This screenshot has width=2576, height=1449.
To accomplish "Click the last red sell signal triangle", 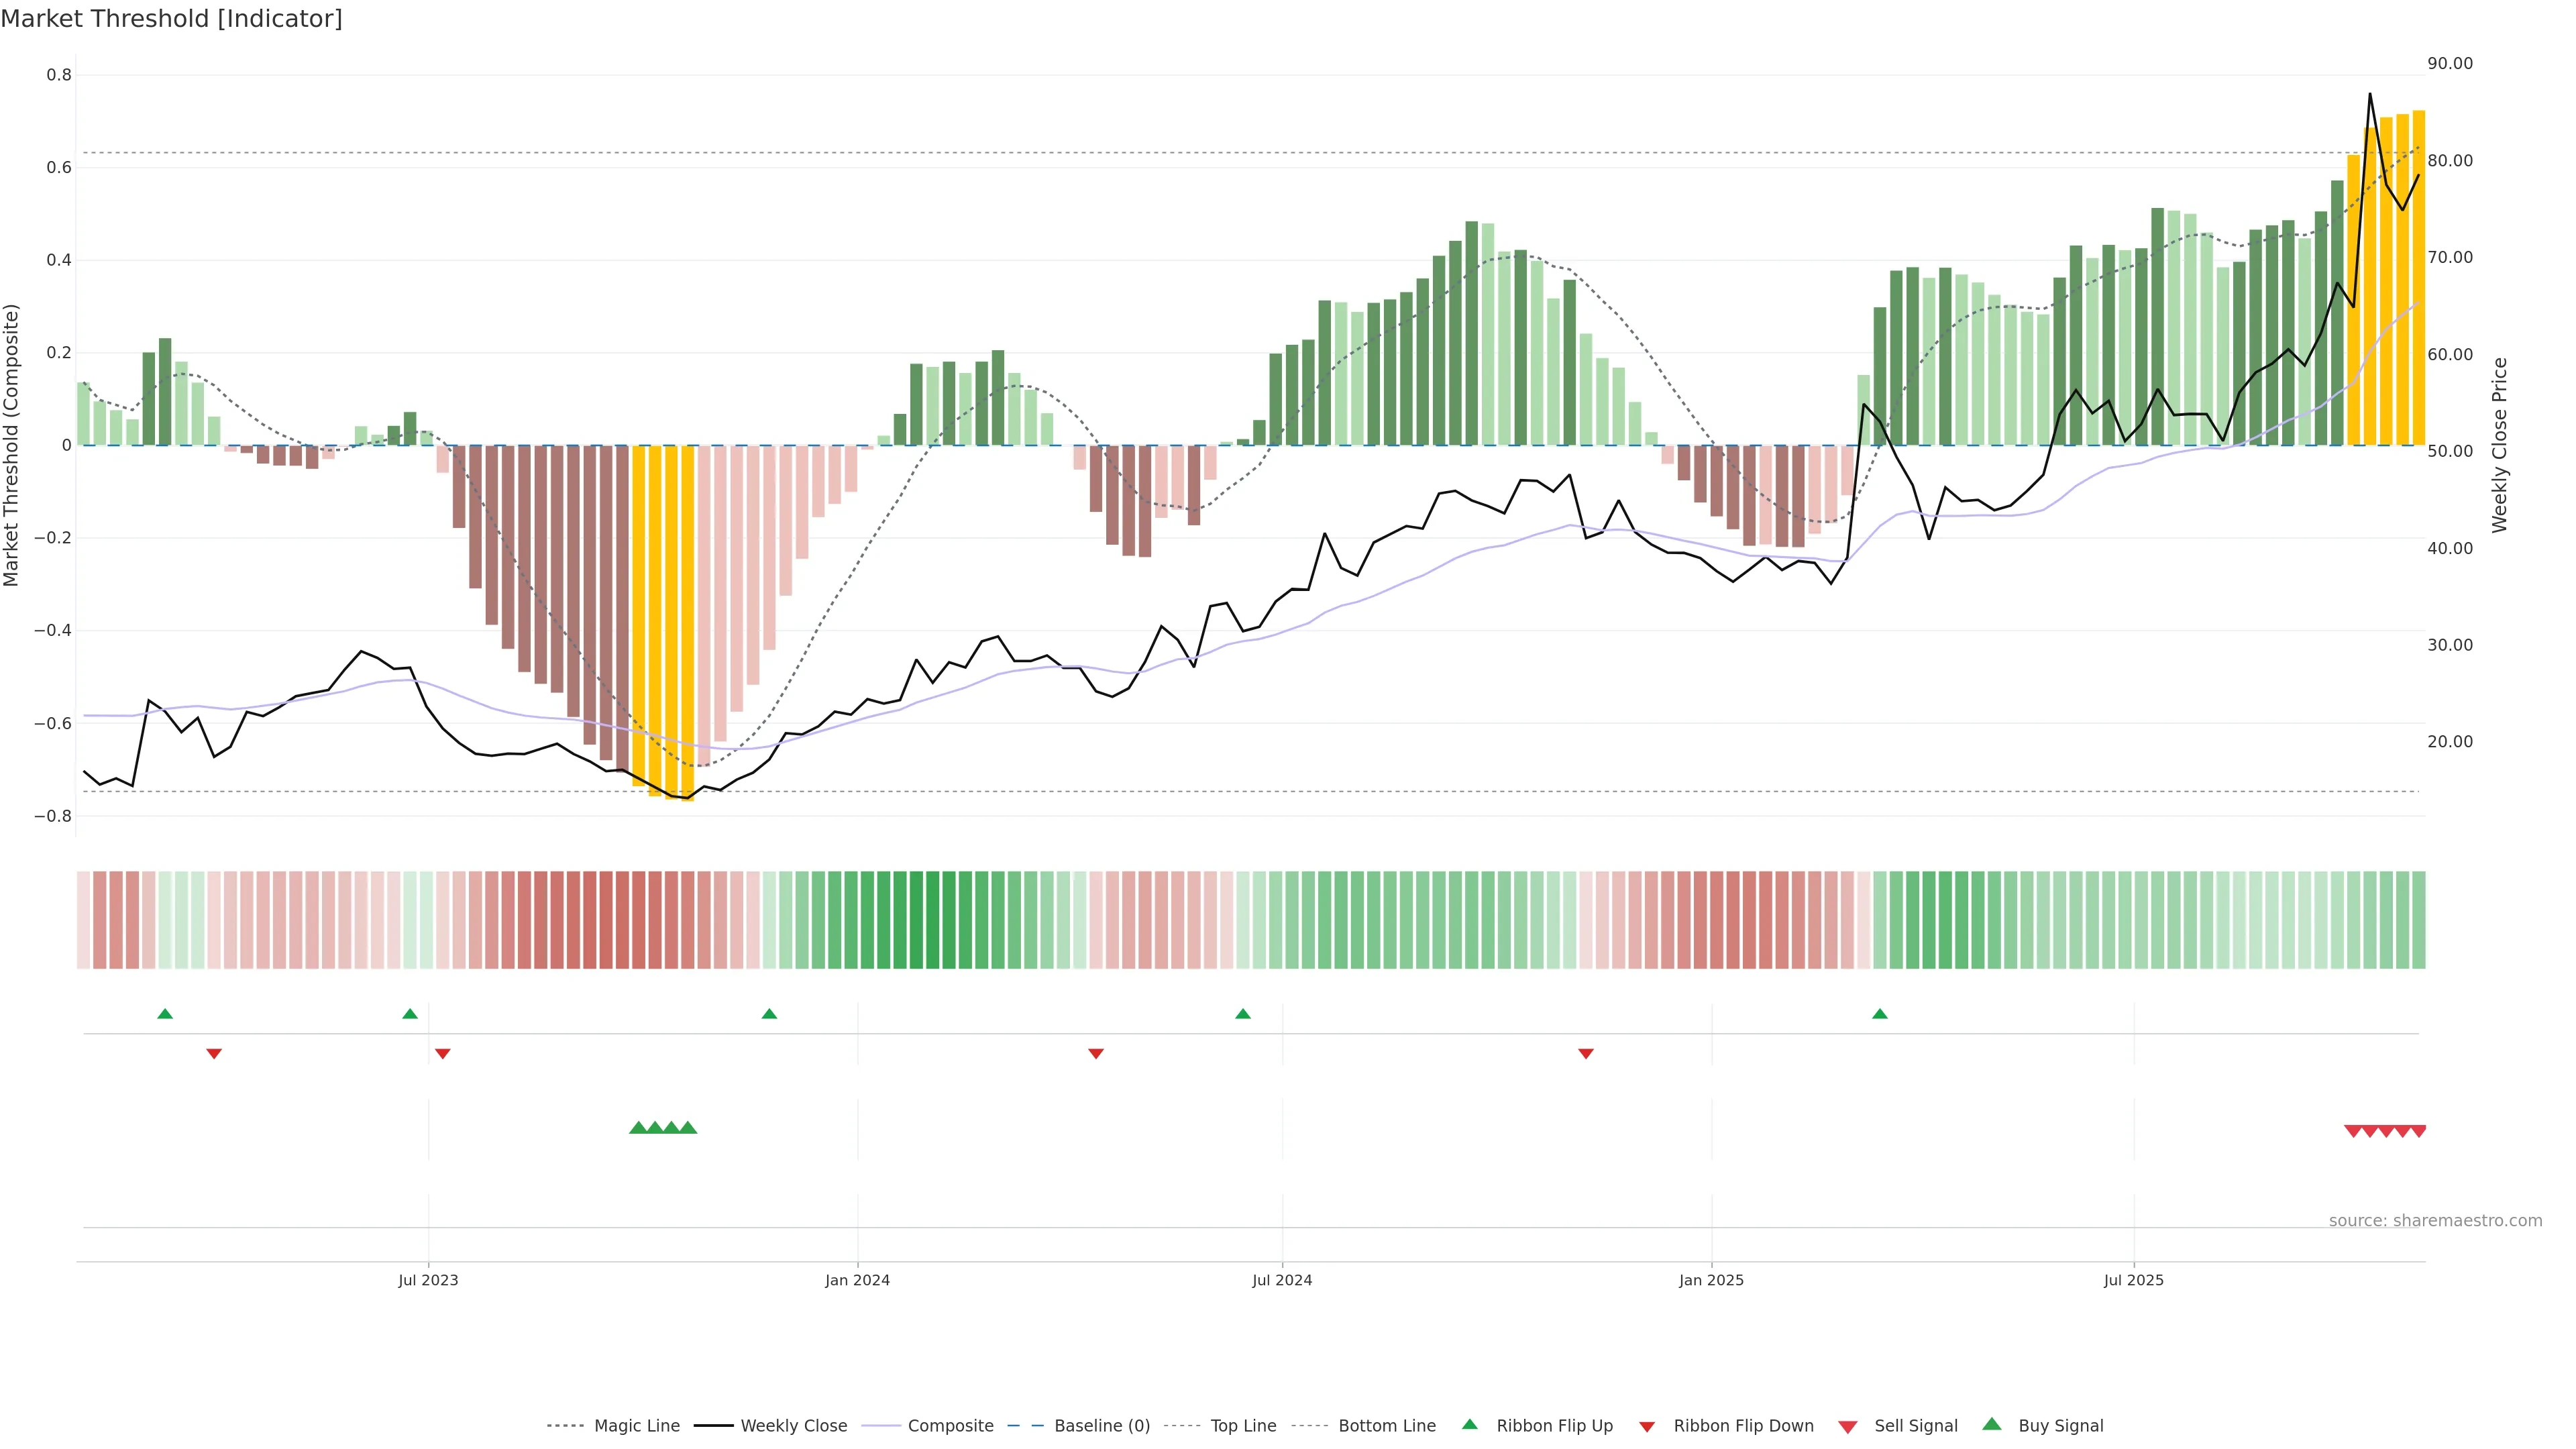I will pyautogui.click(x=2418, y=1131).
